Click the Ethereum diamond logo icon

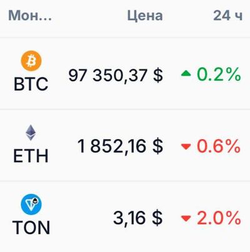31,133
